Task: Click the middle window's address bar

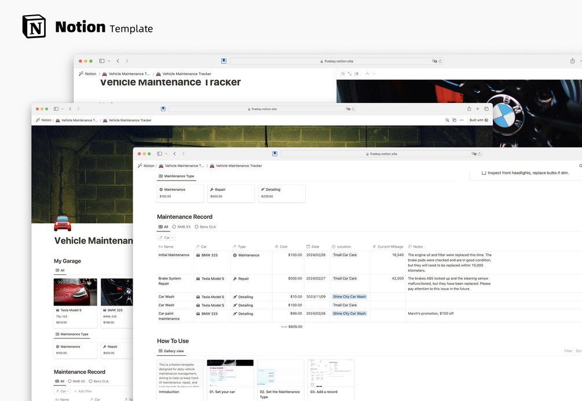Action: [x=262, y=109]
